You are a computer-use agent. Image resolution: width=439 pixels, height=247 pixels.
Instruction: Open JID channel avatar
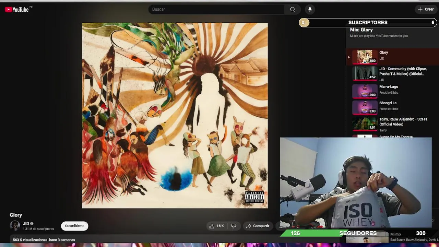coord(15,226)
